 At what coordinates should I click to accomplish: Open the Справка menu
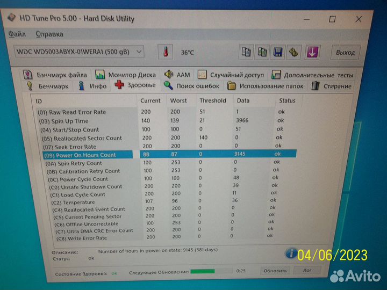[x=49, y=34]
